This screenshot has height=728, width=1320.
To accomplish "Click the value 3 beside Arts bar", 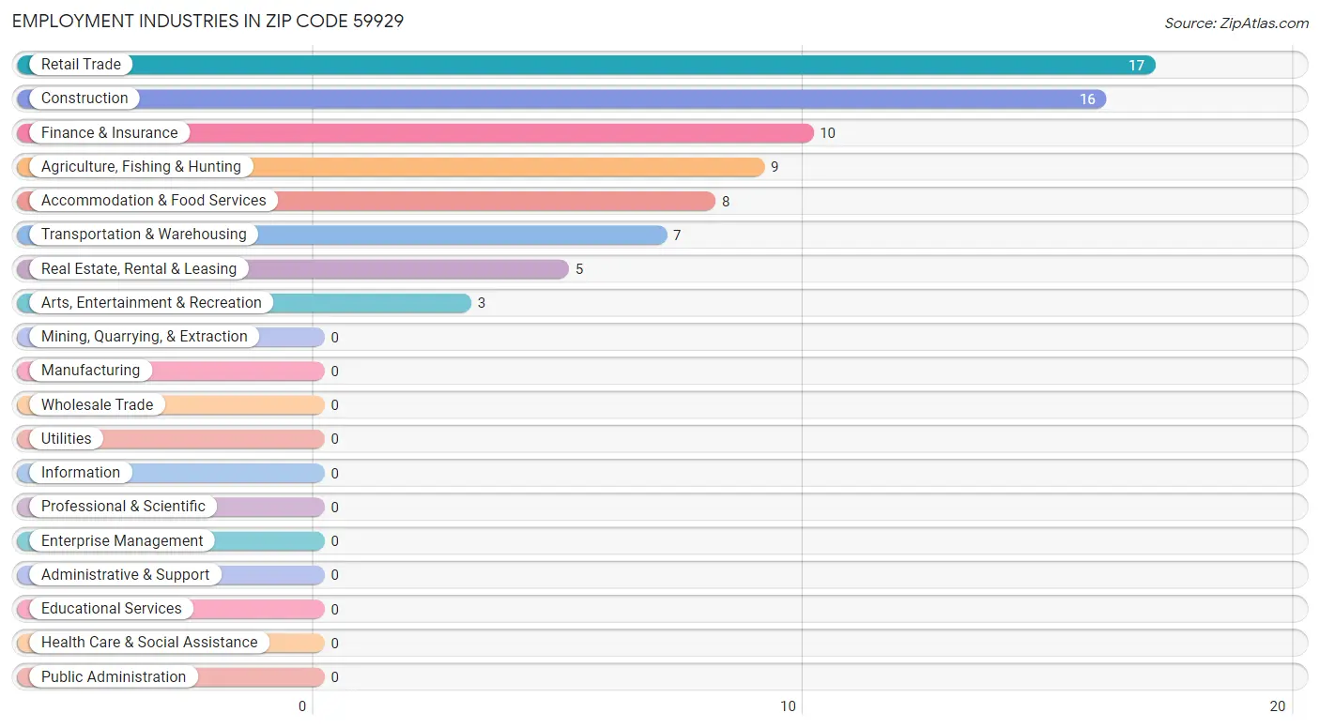I will click(x=482, y=304).
